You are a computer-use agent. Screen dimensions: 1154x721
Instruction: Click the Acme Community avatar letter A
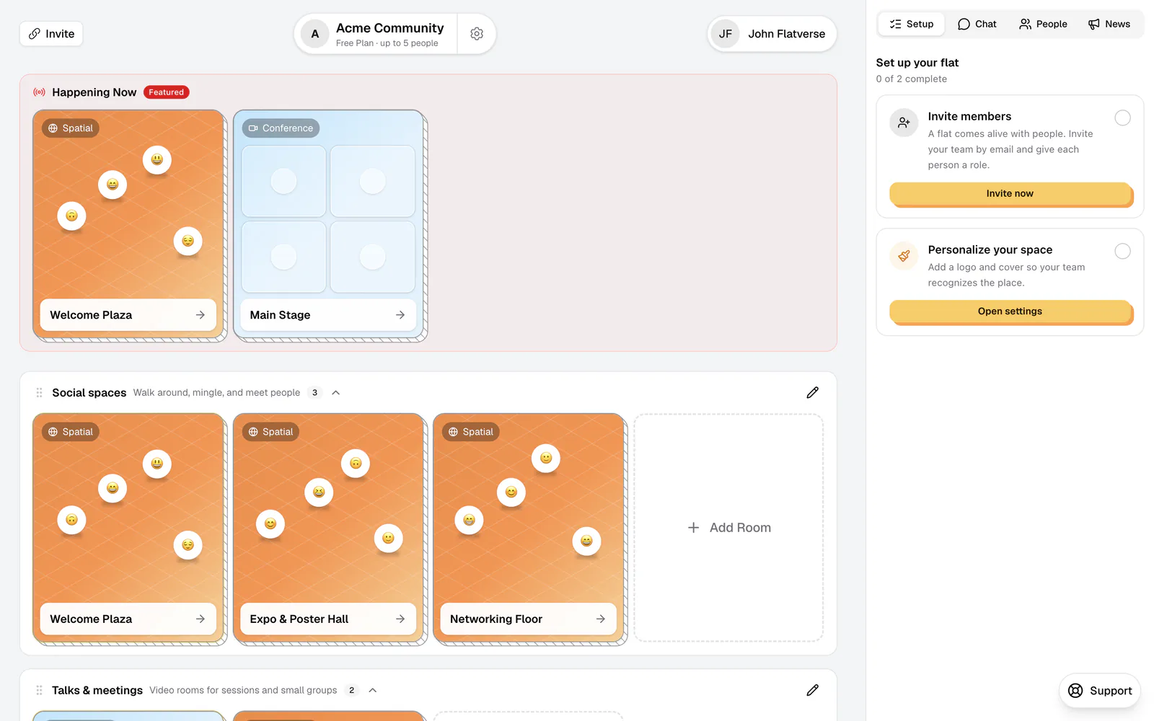click(315, 34)
